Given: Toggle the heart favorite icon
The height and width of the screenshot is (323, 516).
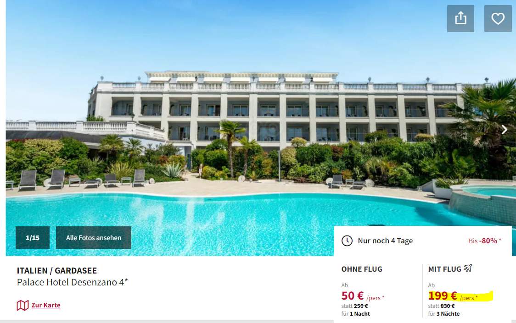Looking at the screenshot, I should pos(498,18).
